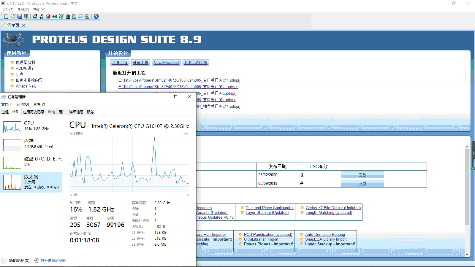
Task: Click the New Project toolbar icon
Action: click(6, 16)
